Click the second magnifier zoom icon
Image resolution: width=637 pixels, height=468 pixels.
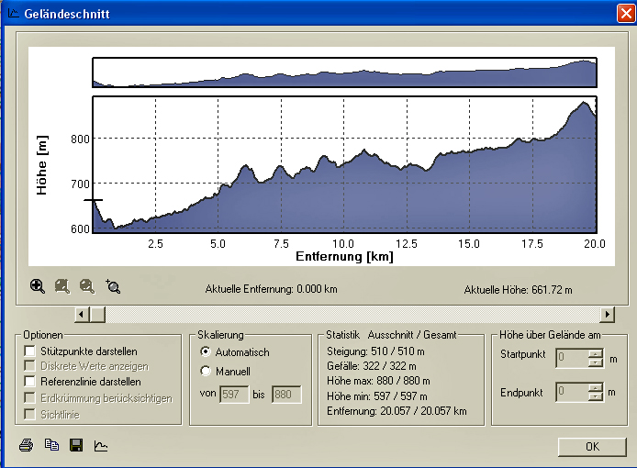62,286
